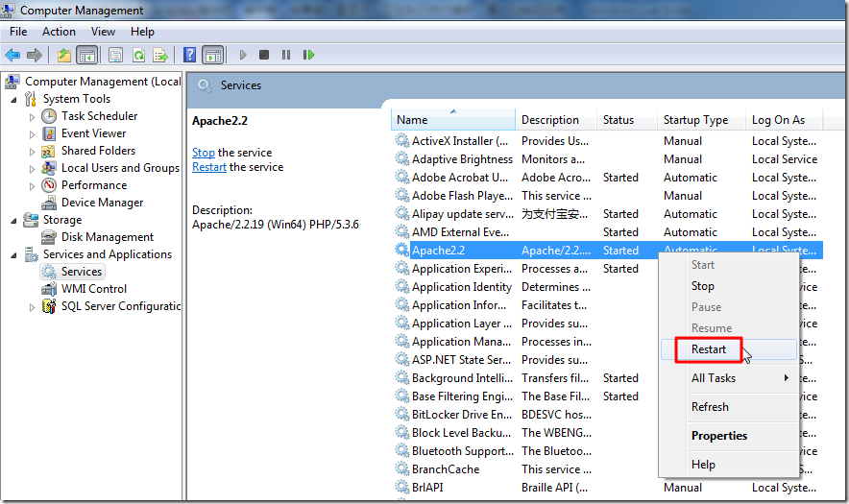Click the gear icon beside BrlAPI service
Image resolution: width=849 pixels, height=504 pixels.
click(x=401, y=488)
